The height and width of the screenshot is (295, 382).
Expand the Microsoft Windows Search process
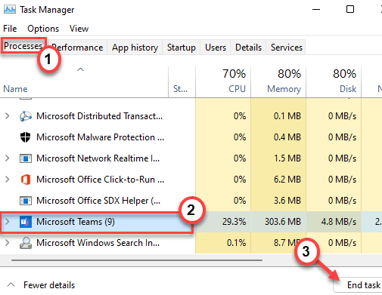[8, 243]
